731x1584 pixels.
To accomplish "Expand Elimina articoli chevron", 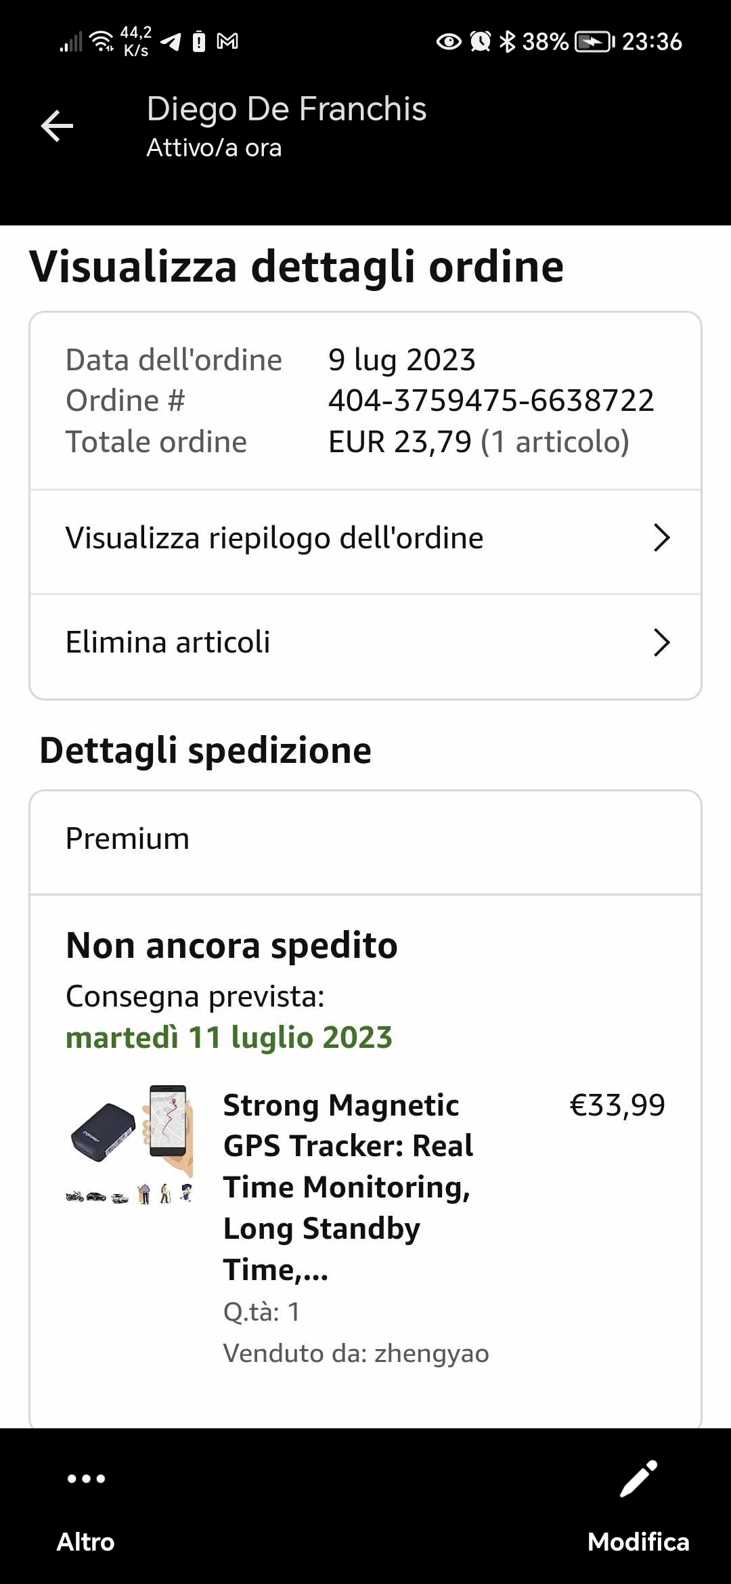I will click(x=661, y=642).
